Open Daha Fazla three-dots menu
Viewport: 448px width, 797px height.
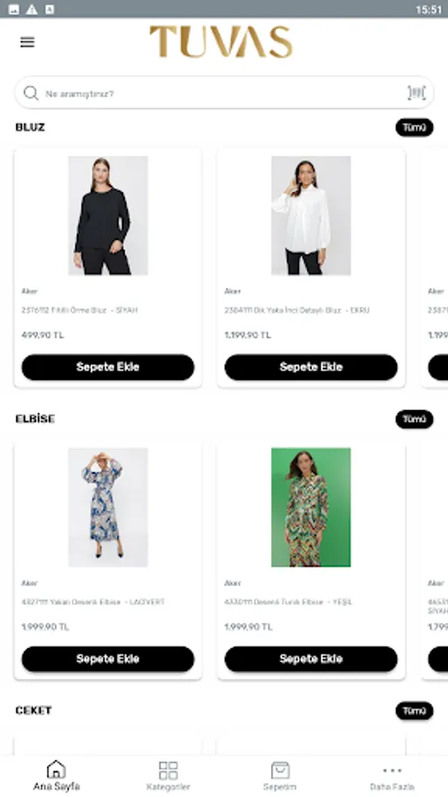(392, 778)
